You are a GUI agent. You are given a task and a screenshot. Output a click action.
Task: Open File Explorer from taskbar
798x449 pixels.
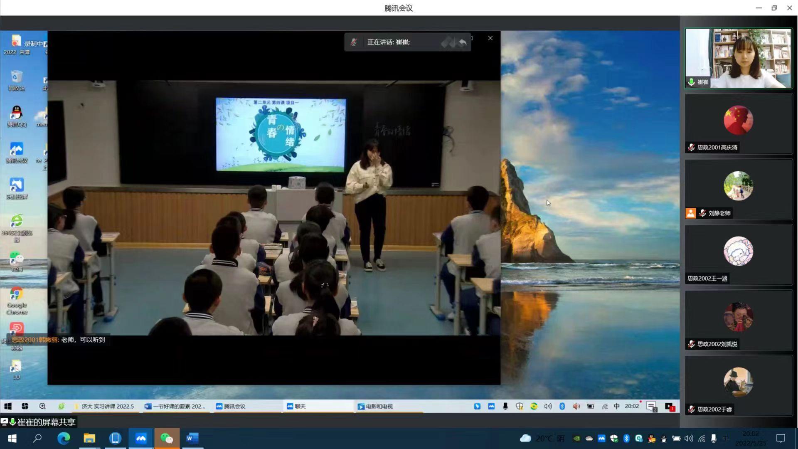click(89, 438)
